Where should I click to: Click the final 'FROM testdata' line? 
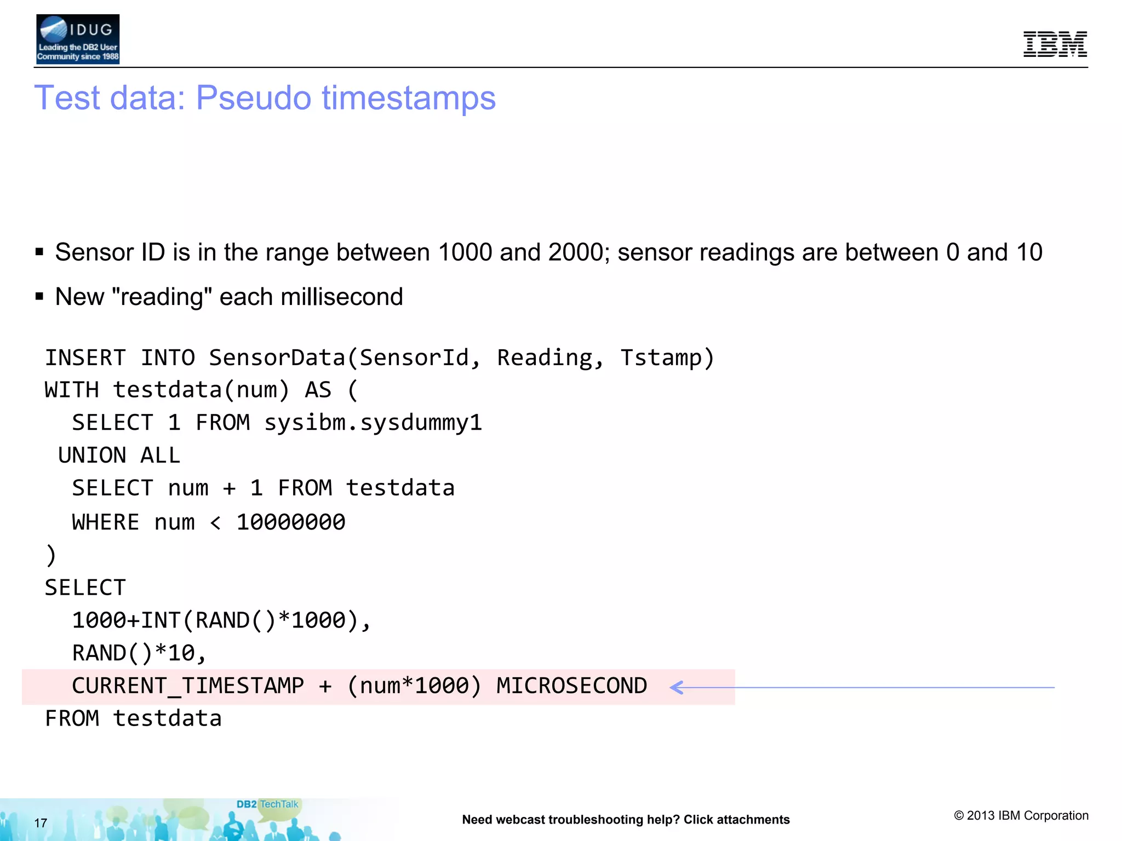(133, 718)
